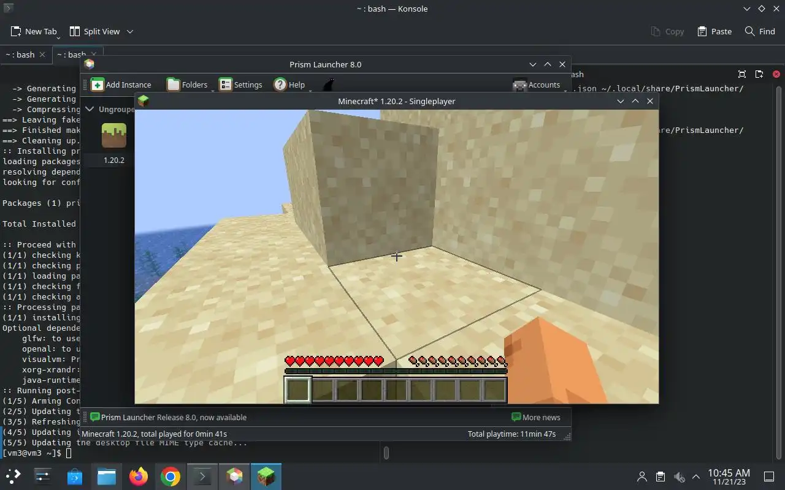
Task: Open the Application Launcher in the taskbar
Action: [13, 476]
